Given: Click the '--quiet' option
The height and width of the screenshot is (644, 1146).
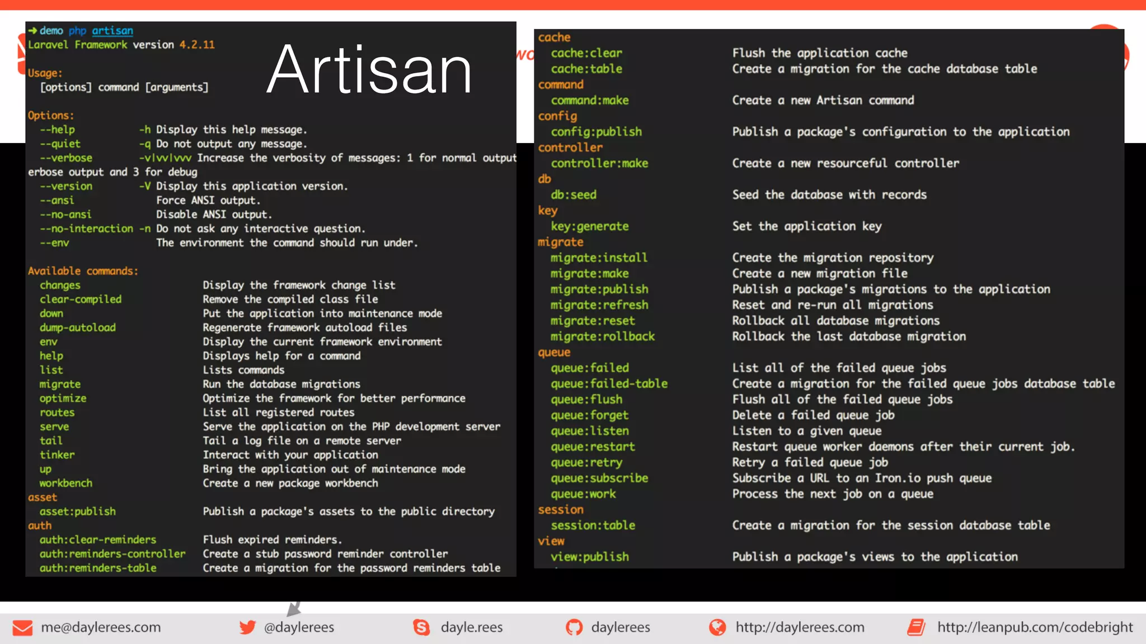Looking at the screenshot, I should coord(60,144).
